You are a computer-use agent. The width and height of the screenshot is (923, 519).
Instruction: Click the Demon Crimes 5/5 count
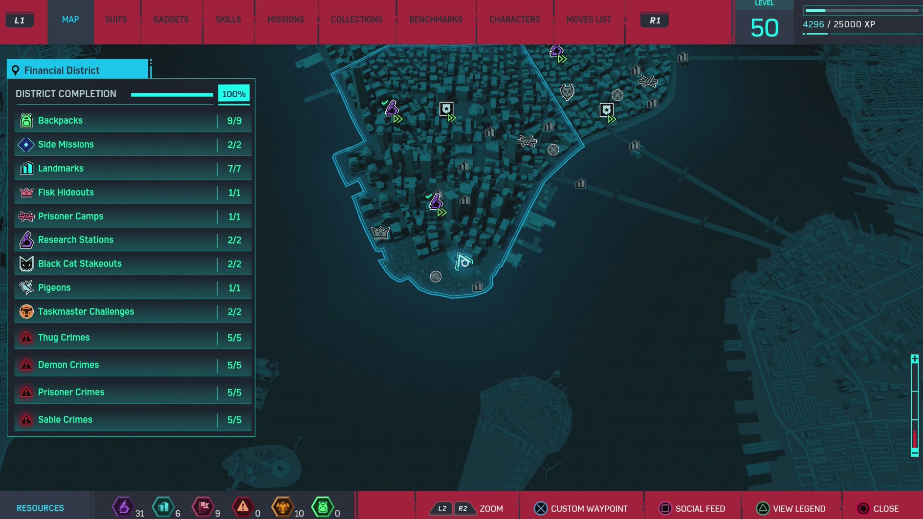(x=234, y=365)
